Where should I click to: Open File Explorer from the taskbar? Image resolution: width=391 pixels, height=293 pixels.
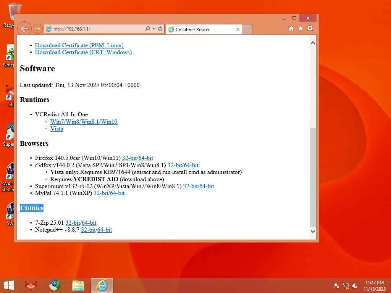click(x=78, y=285)
